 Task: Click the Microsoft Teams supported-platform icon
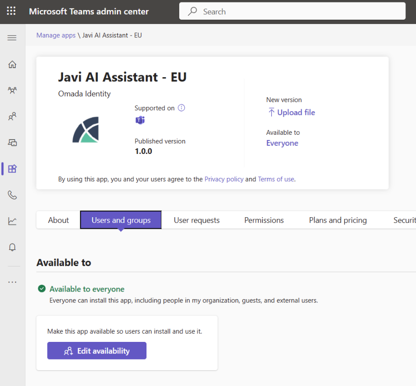pyautogui.click(x=140, y=120)
